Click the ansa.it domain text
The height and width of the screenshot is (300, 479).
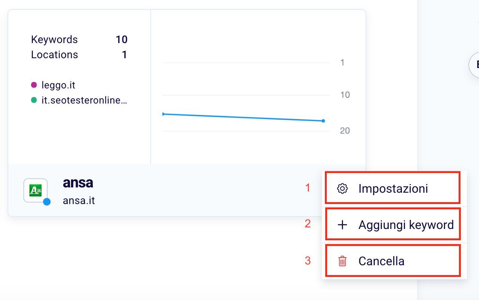pos(79,200)
